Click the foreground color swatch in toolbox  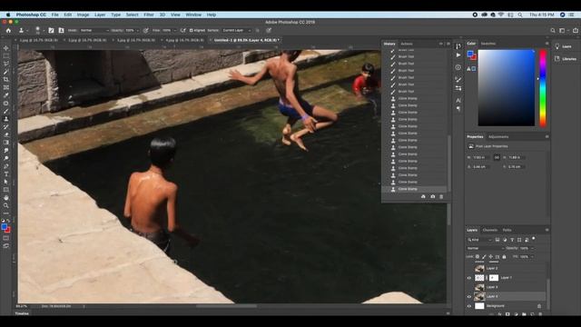4,227
